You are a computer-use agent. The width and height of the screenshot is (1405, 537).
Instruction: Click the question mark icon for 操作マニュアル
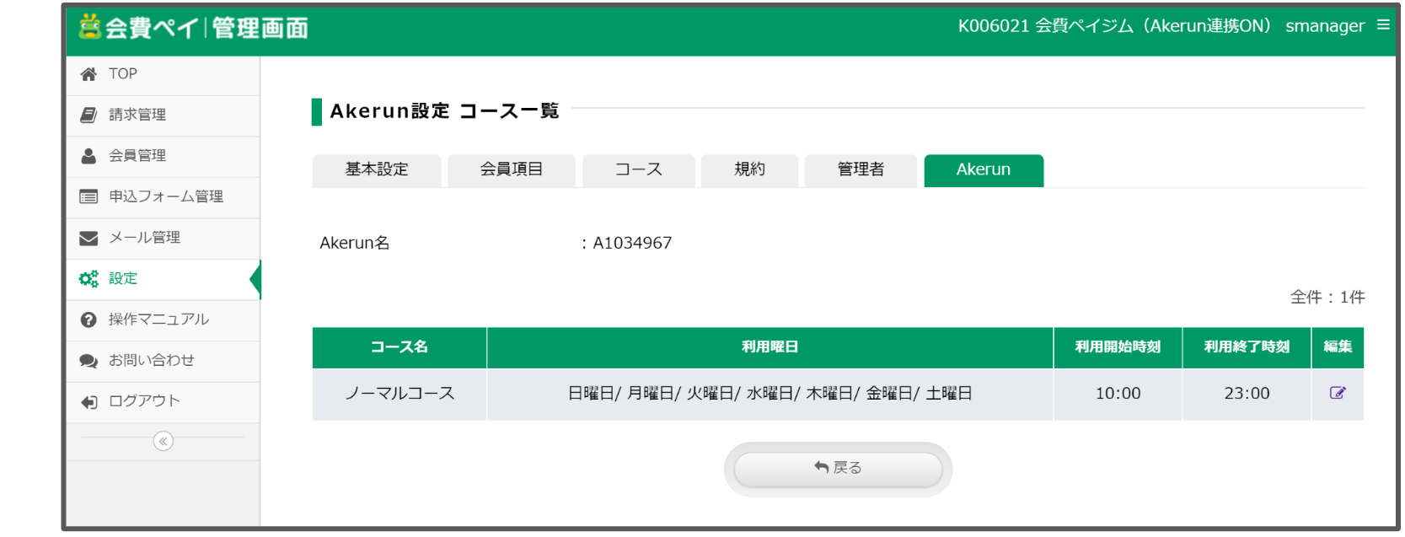pos(88,320)
